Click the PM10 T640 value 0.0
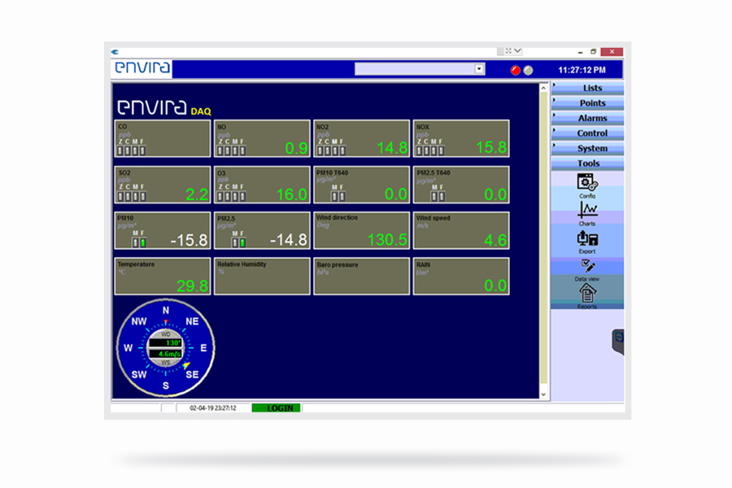Screen dimensions: 732x488 396,194
